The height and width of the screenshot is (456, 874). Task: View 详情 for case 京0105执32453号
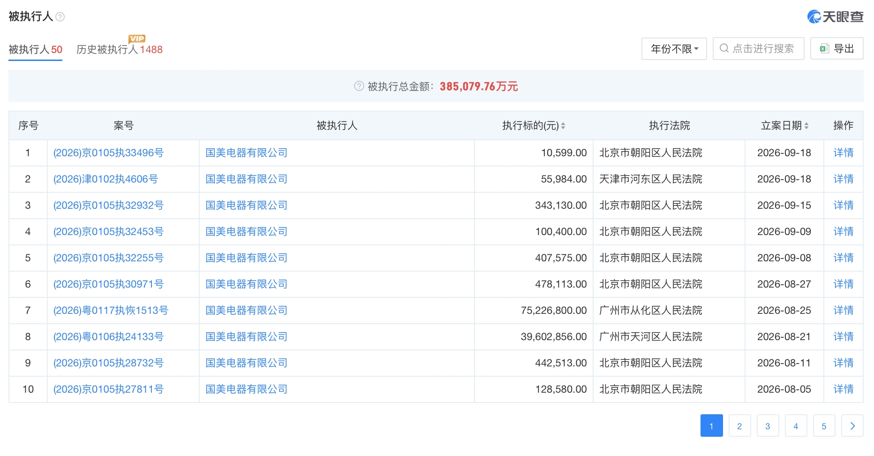(843, 232)
